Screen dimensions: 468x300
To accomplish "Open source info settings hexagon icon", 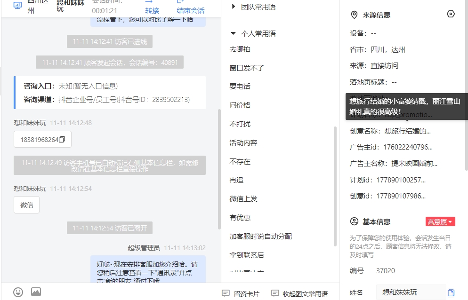I will (451, 14).
